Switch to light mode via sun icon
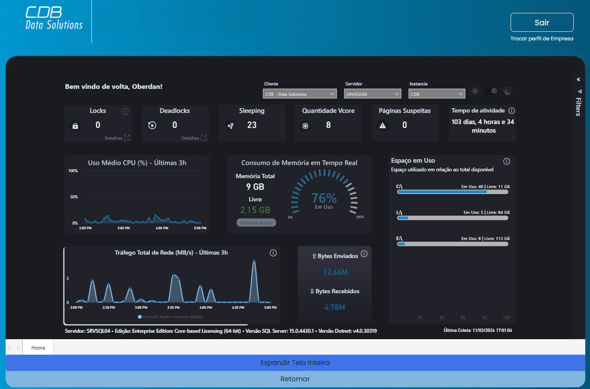Image resolution: width=590 pixels, height=389 pixels. (475, 91)
